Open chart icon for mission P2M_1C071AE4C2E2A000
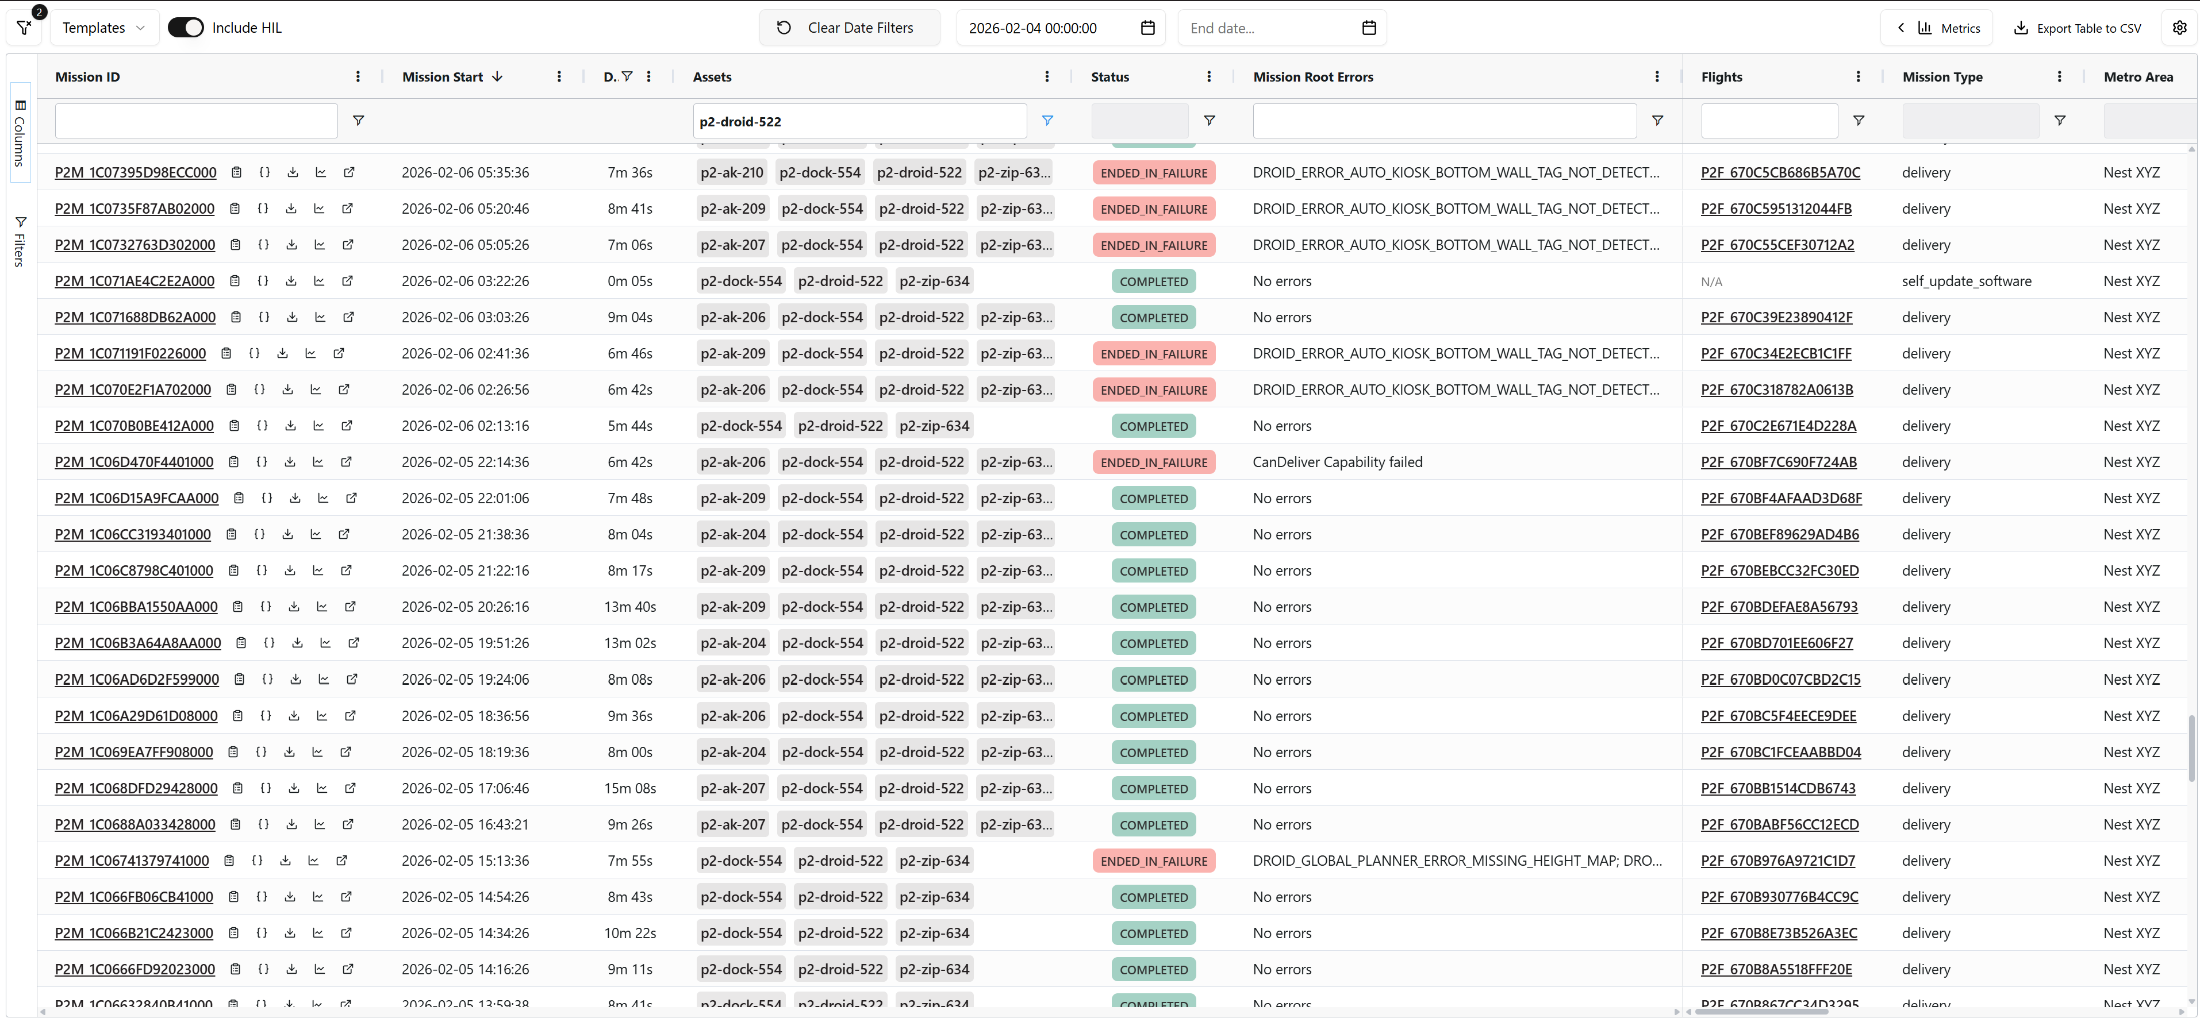2200x1022 pixels. pyautogui.click(x=318, y=281)
